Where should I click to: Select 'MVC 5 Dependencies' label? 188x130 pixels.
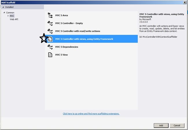click(x=67, y=47)
